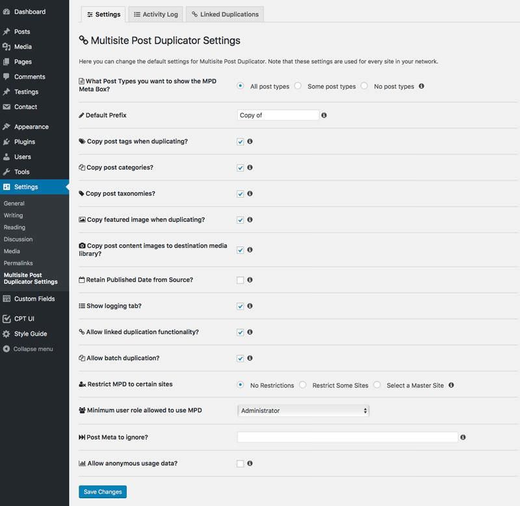Image resolution: width=520 pixels, height=506 pixels.
Task: Select the Restrict Some Sites radio button
Action: click(x=302, y=385)
